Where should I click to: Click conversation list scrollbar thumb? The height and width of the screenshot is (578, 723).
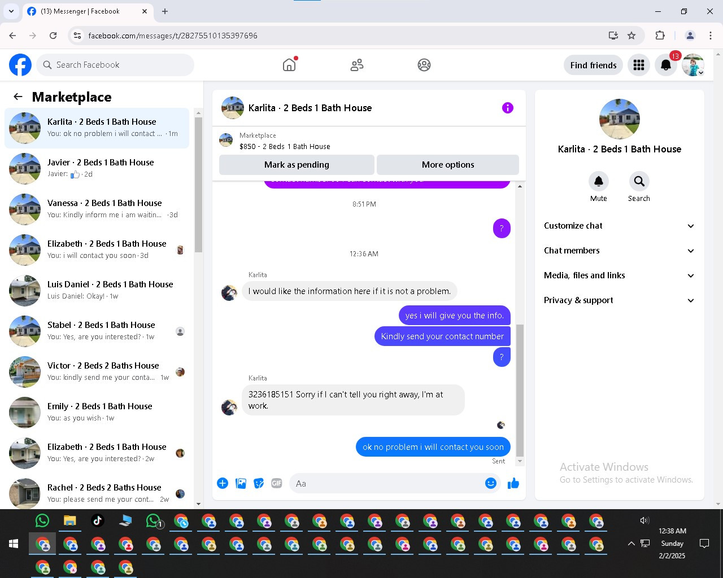198,185
